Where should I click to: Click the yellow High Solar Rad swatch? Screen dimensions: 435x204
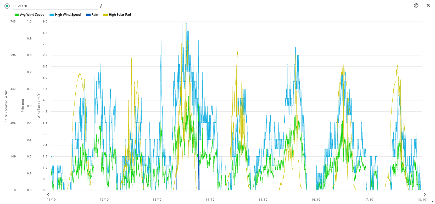(106, 15)
